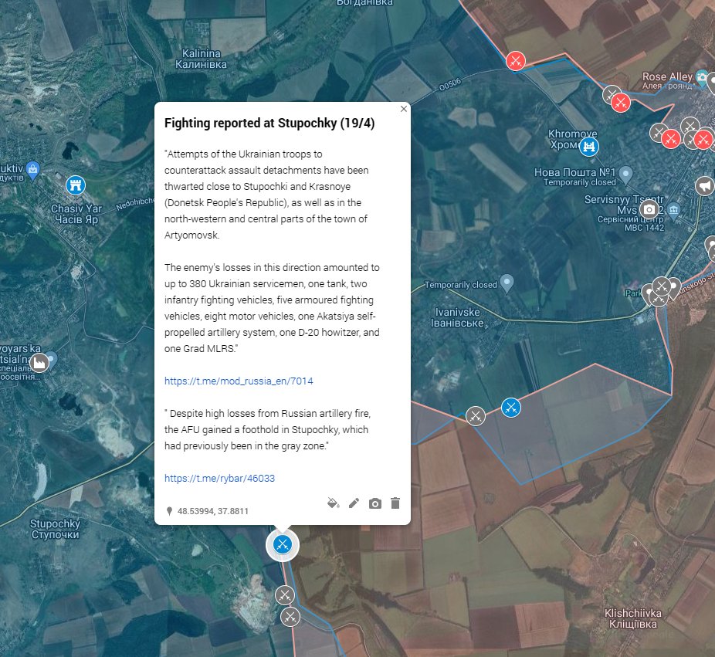The image size is (715, 657).
Task: Click the factory icon on left edge
Action: click(39, 363)
